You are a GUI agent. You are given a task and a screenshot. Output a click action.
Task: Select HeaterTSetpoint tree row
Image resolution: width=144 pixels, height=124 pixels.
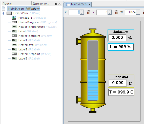coord(35,36)
